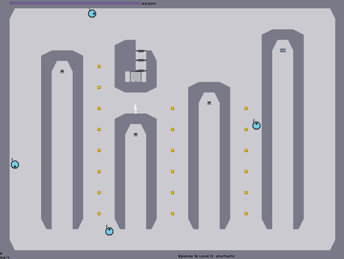344x259 pixels.
Task: Collect the bottom gold square in the right column
Action: (246, 213)
